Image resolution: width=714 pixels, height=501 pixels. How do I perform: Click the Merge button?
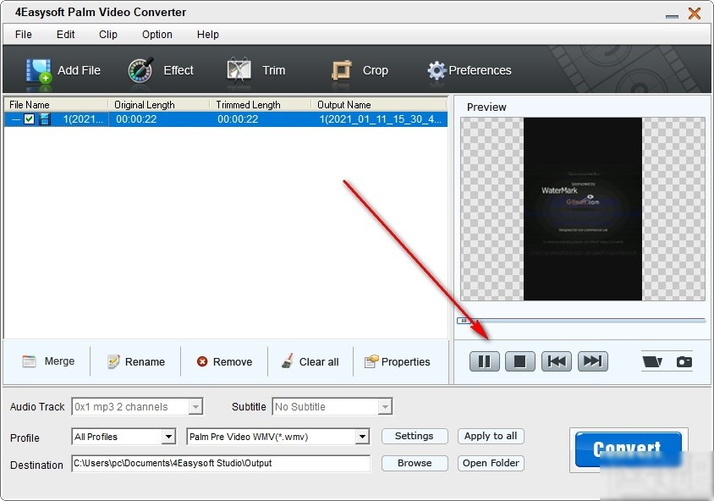point(48,361)
